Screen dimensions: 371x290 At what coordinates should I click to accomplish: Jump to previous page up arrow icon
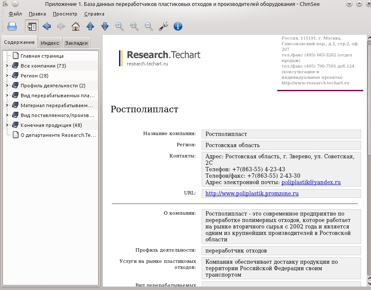click(90, 26)
